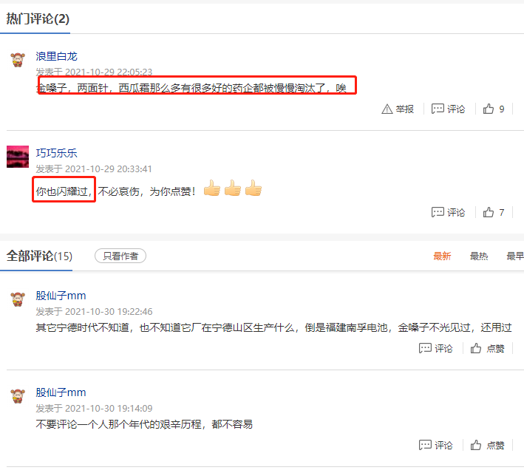Open 评论 reply on the 19:14:09 comment

click(x=435, y=445)
